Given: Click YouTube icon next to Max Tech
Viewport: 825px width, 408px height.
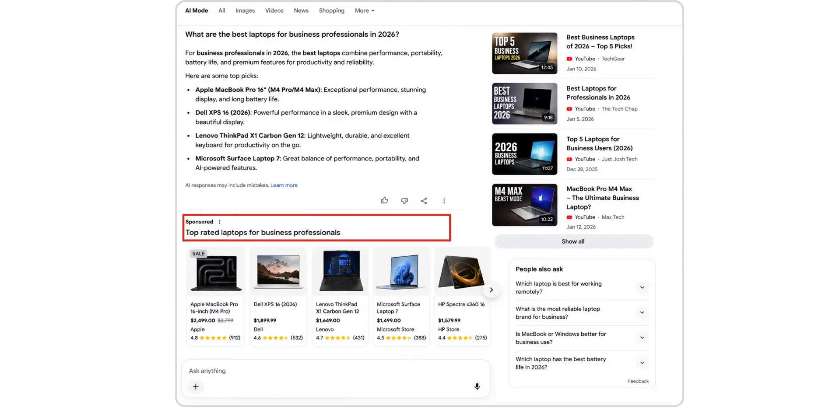Looking at the screenshot, I should pyautogui.click(x=569, y=217).
